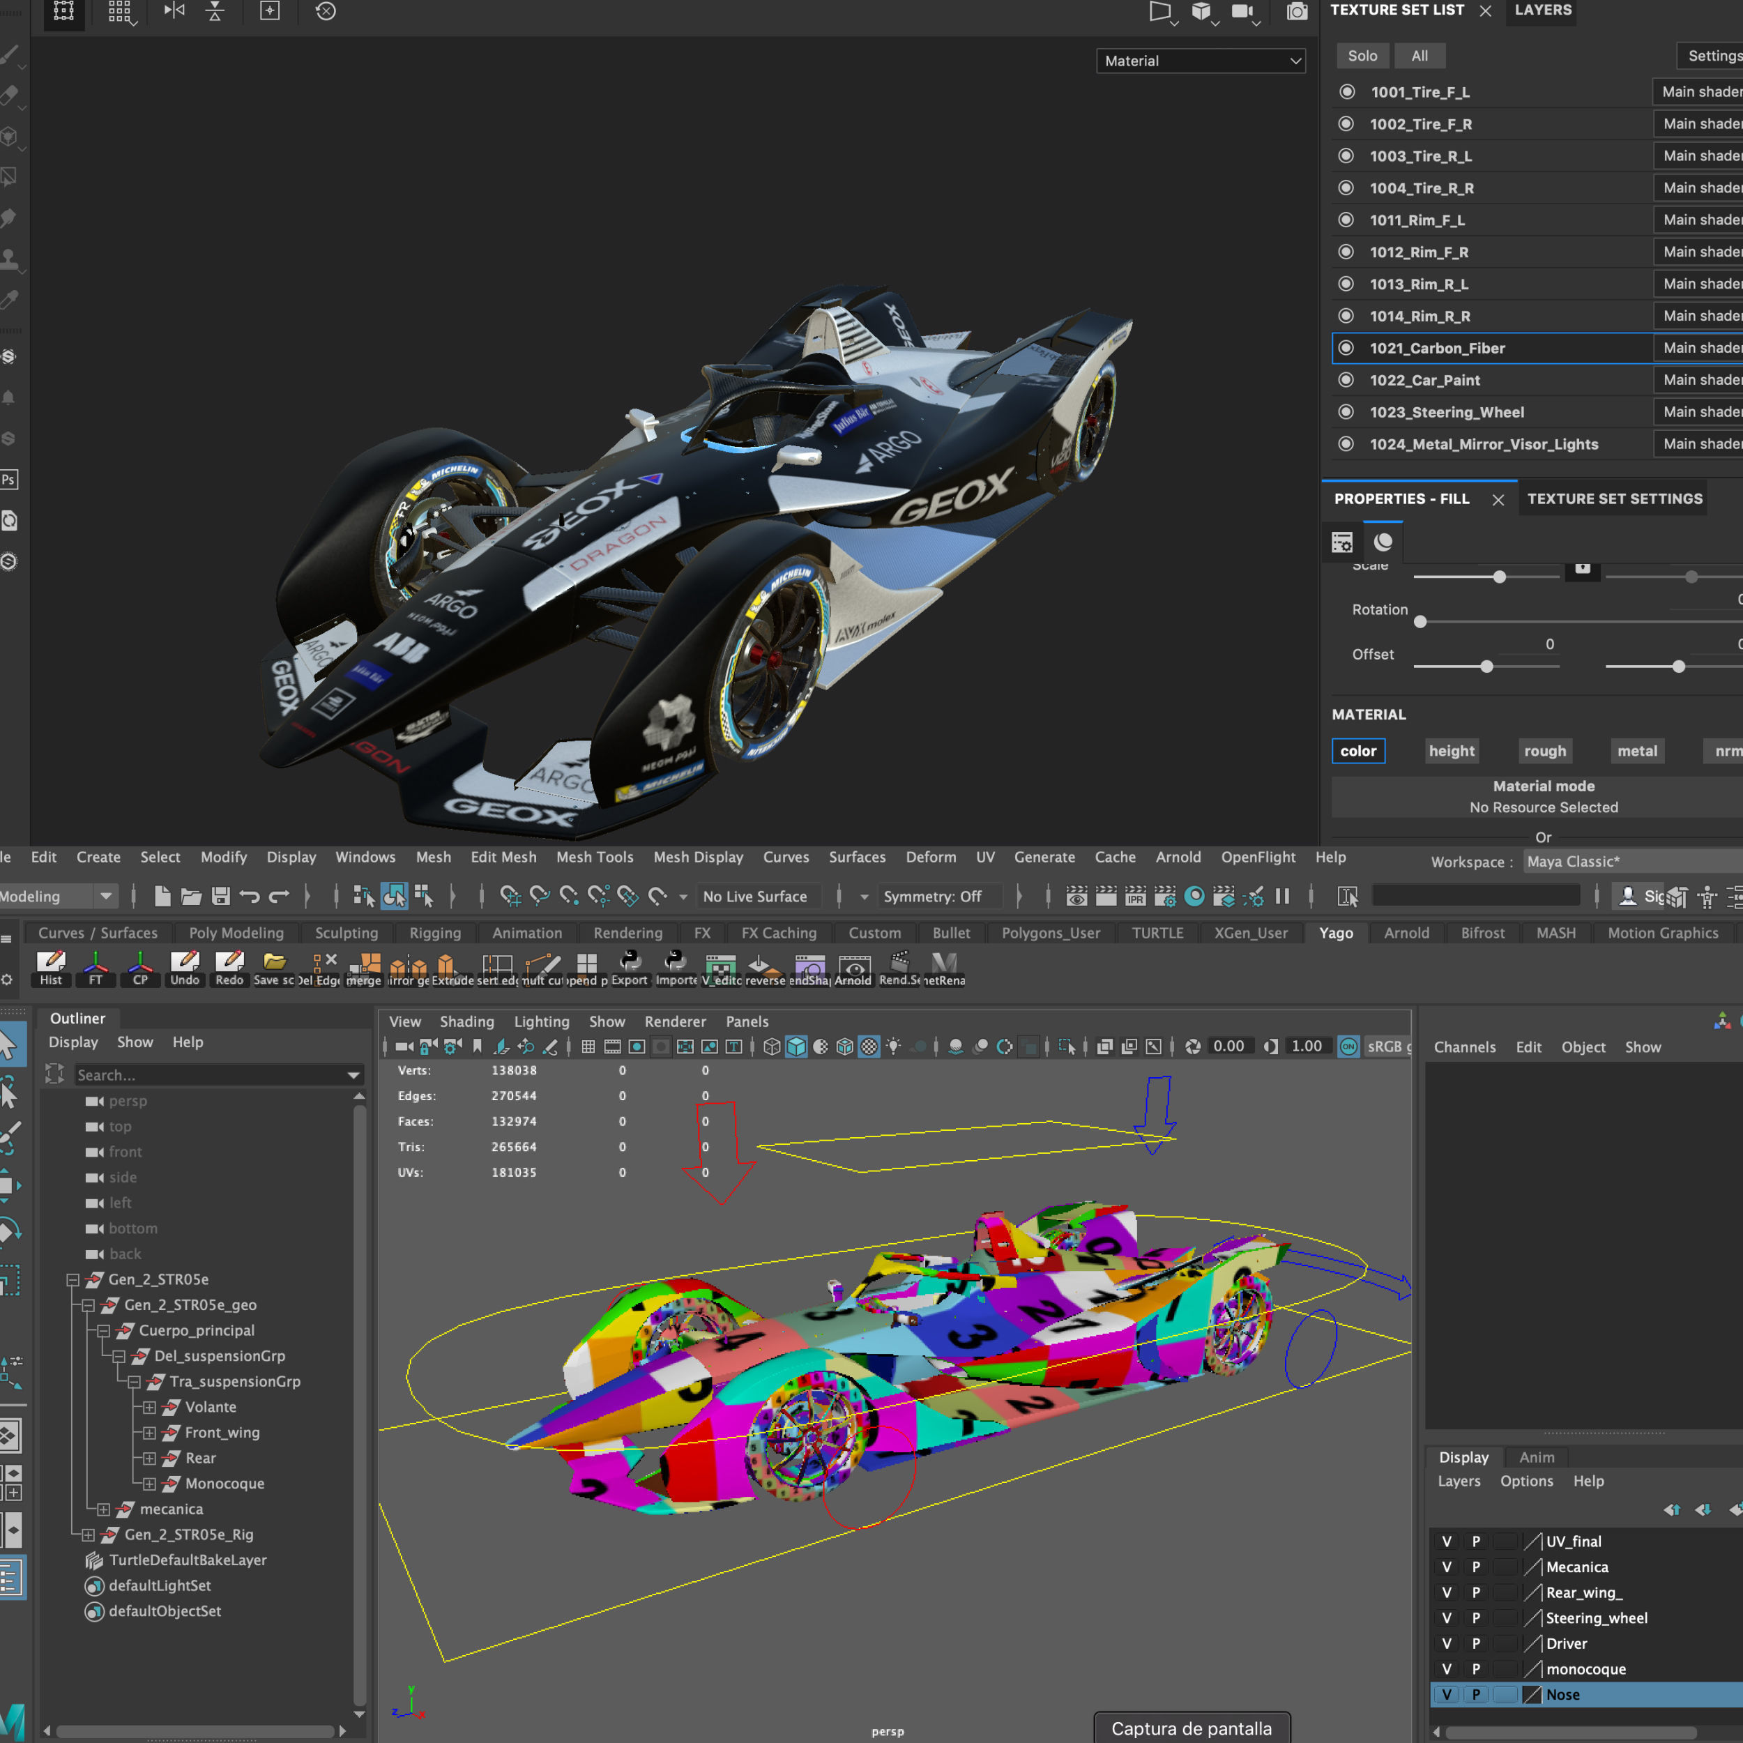Viewport: 1743px width, 1743px height.
Task: Collapse the Gen_2_STR05e group in Outliner
Action: click(x=73, y=1279)
